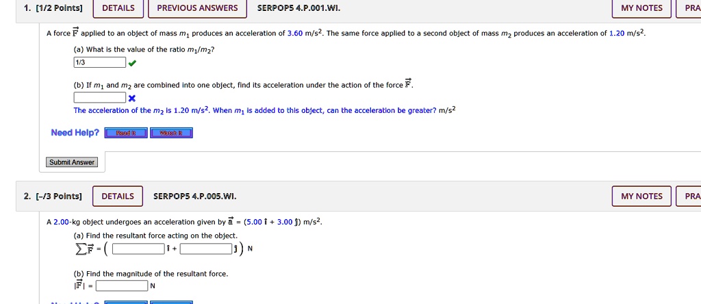Click the i-component force input box

[138, 249]
